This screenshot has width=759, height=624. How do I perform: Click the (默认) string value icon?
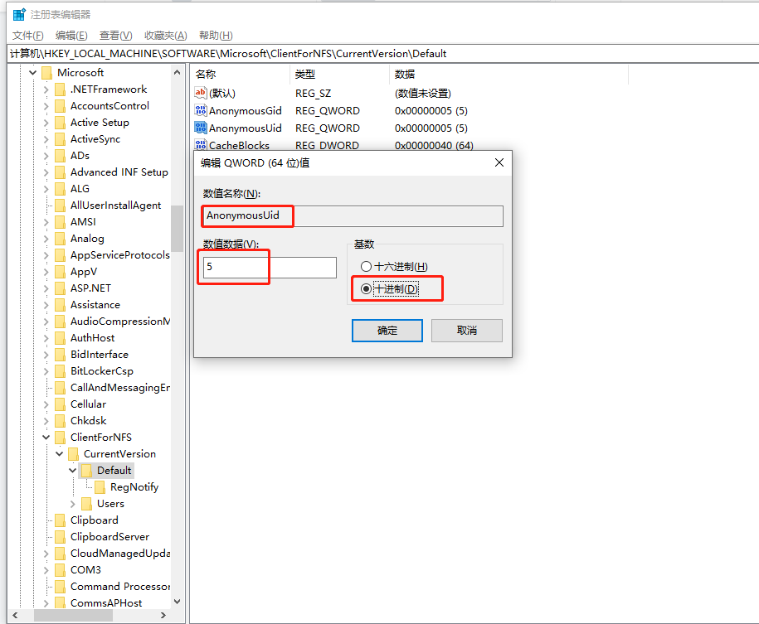pos(201,93)
